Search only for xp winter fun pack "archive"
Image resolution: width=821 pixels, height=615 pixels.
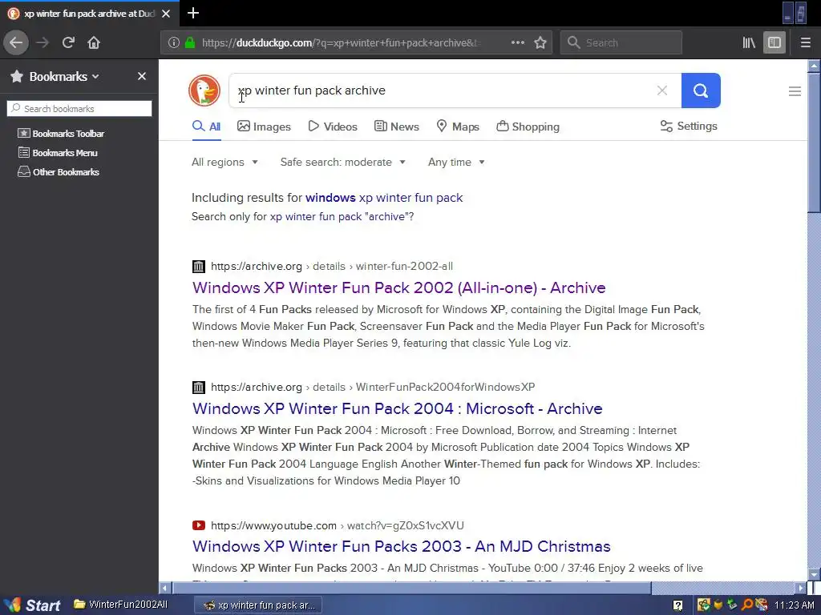coord(342,216)
